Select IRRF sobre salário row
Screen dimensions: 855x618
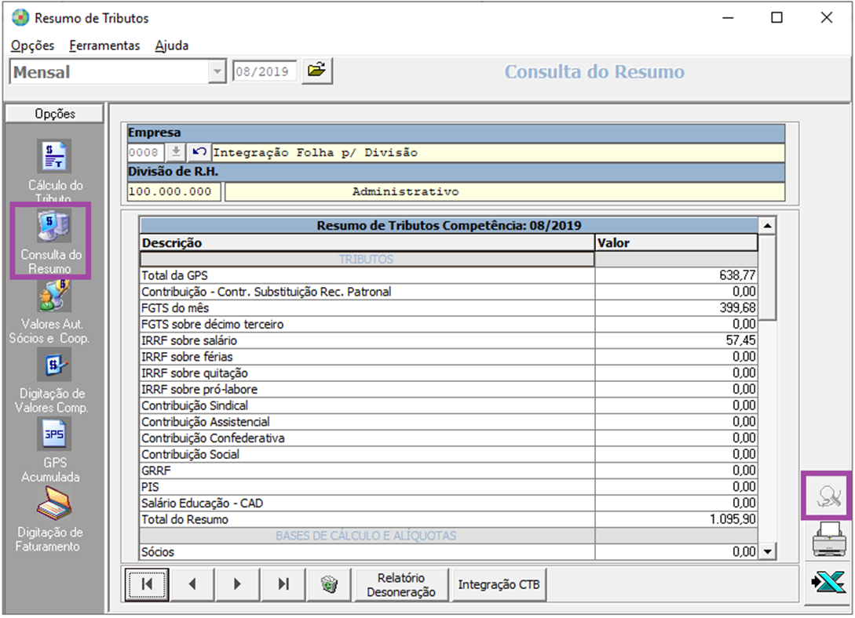(449, 341)
